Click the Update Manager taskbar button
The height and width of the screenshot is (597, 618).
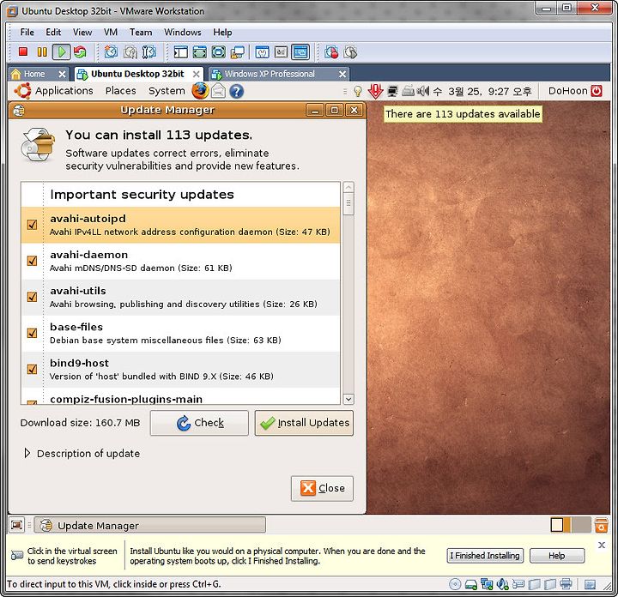[x=149, y=525]
